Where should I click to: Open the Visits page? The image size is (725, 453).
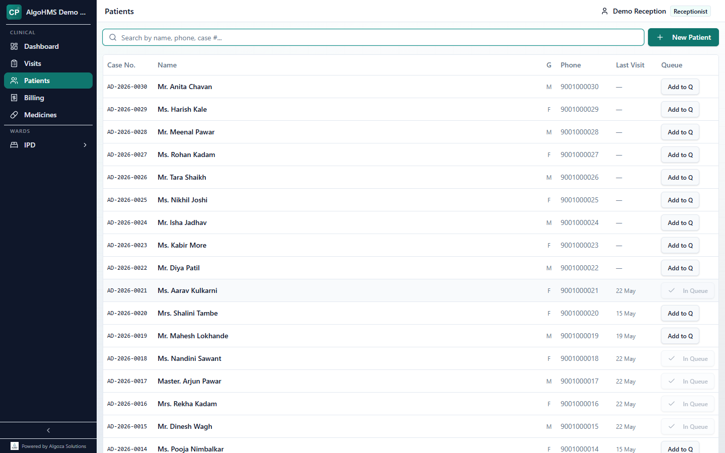click(x=48, y=63)
